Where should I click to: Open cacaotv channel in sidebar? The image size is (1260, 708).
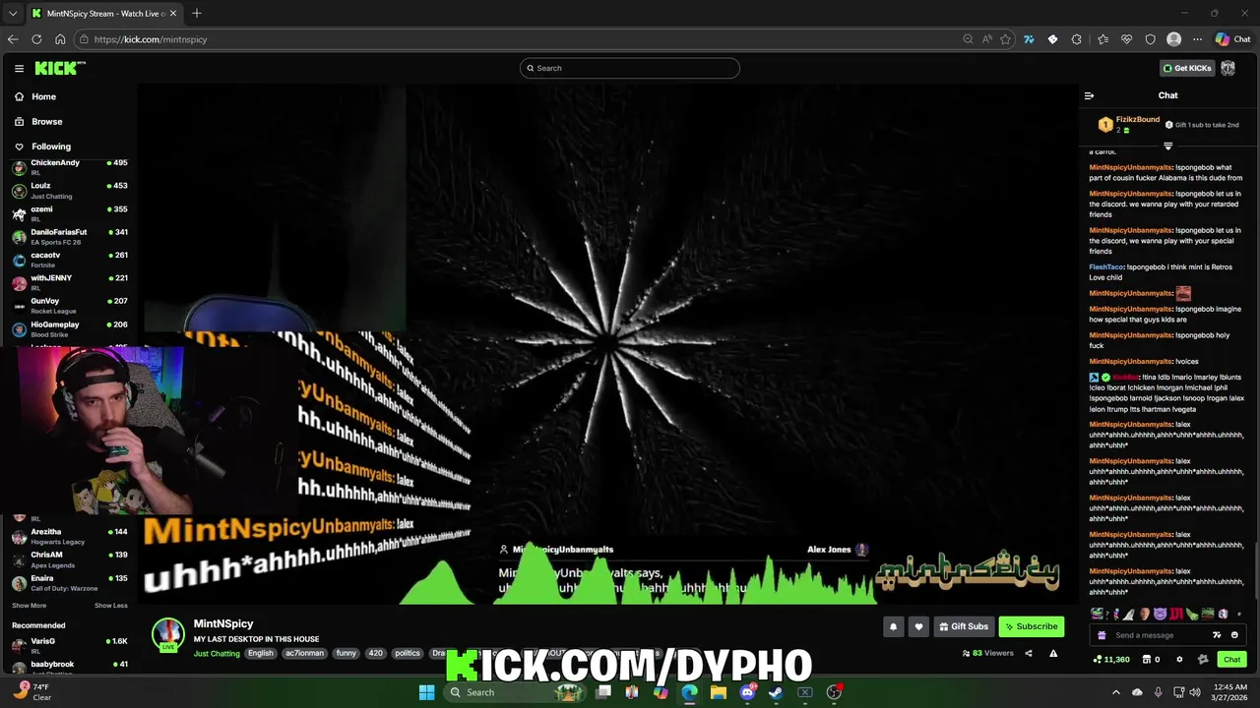[69, 260]
